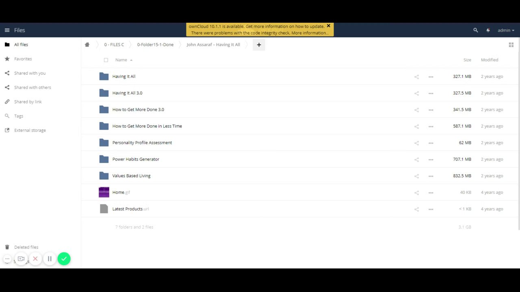Toggle the recorder camera button
The image size is (520, 292).
coord(21,259)
